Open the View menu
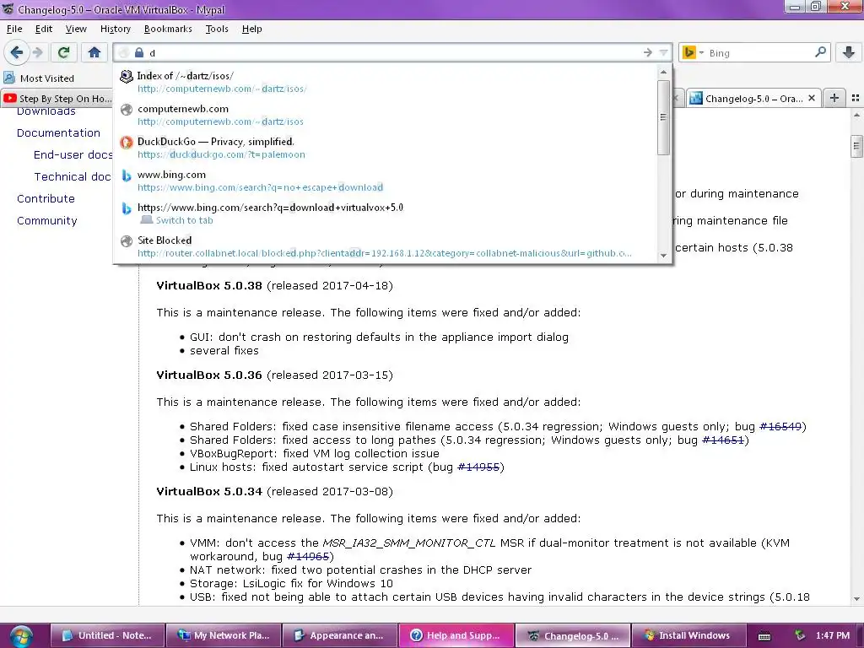This screenshot has width=864, height=648. click(x=75, y=29)
